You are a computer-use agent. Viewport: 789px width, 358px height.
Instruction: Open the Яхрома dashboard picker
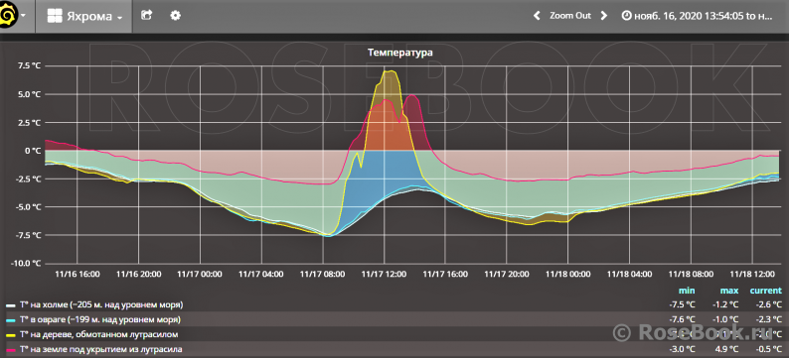pos(84,16)
